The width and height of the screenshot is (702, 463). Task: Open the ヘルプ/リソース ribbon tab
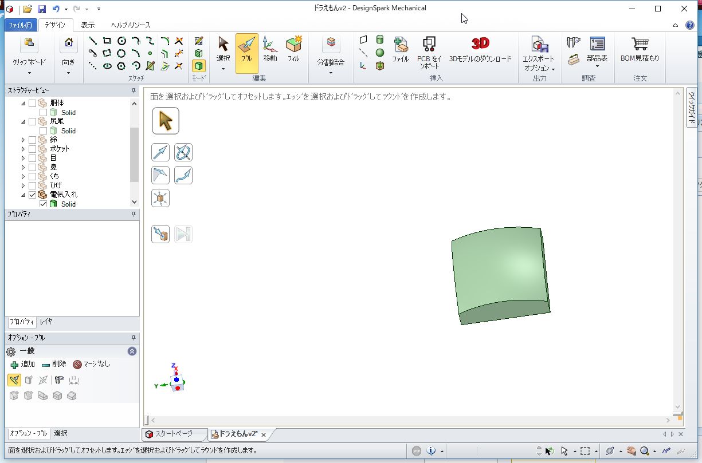coord(131,25)
